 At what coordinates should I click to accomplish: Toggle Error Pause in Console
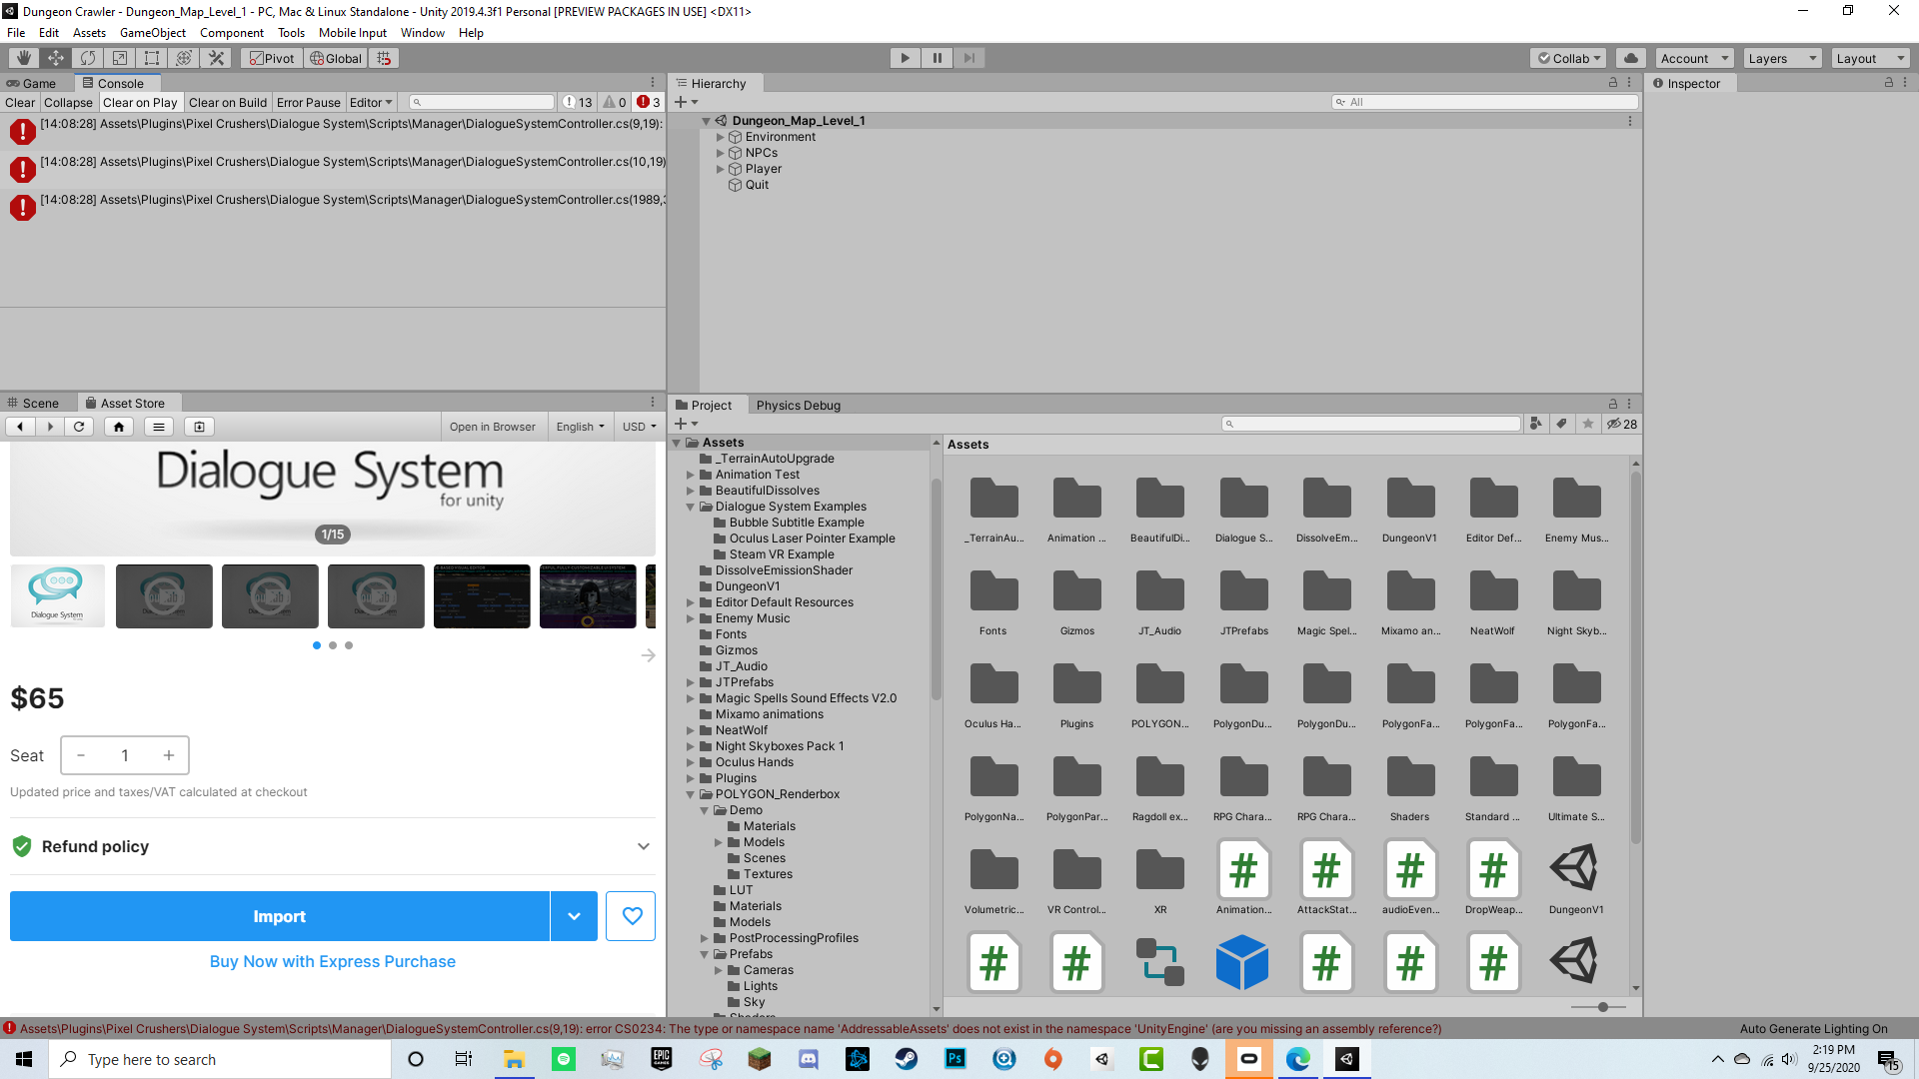309,102
